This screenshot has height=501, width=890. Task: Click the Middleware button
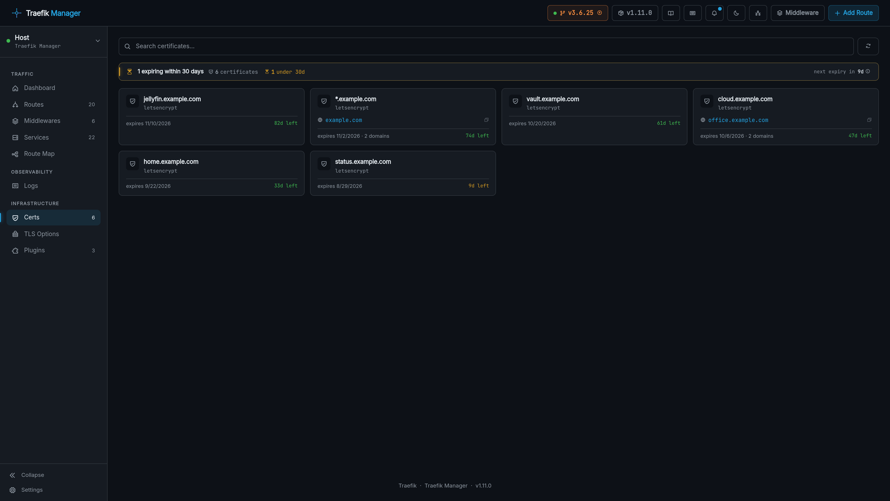click(x=797, y=13)
